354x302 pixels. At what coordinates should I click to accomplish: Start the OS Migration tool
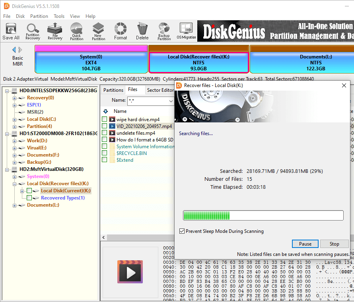pos(186,31)
